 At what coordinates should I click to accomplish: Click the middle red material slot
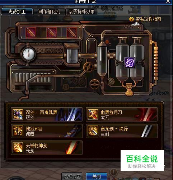(x=52, y=32)
